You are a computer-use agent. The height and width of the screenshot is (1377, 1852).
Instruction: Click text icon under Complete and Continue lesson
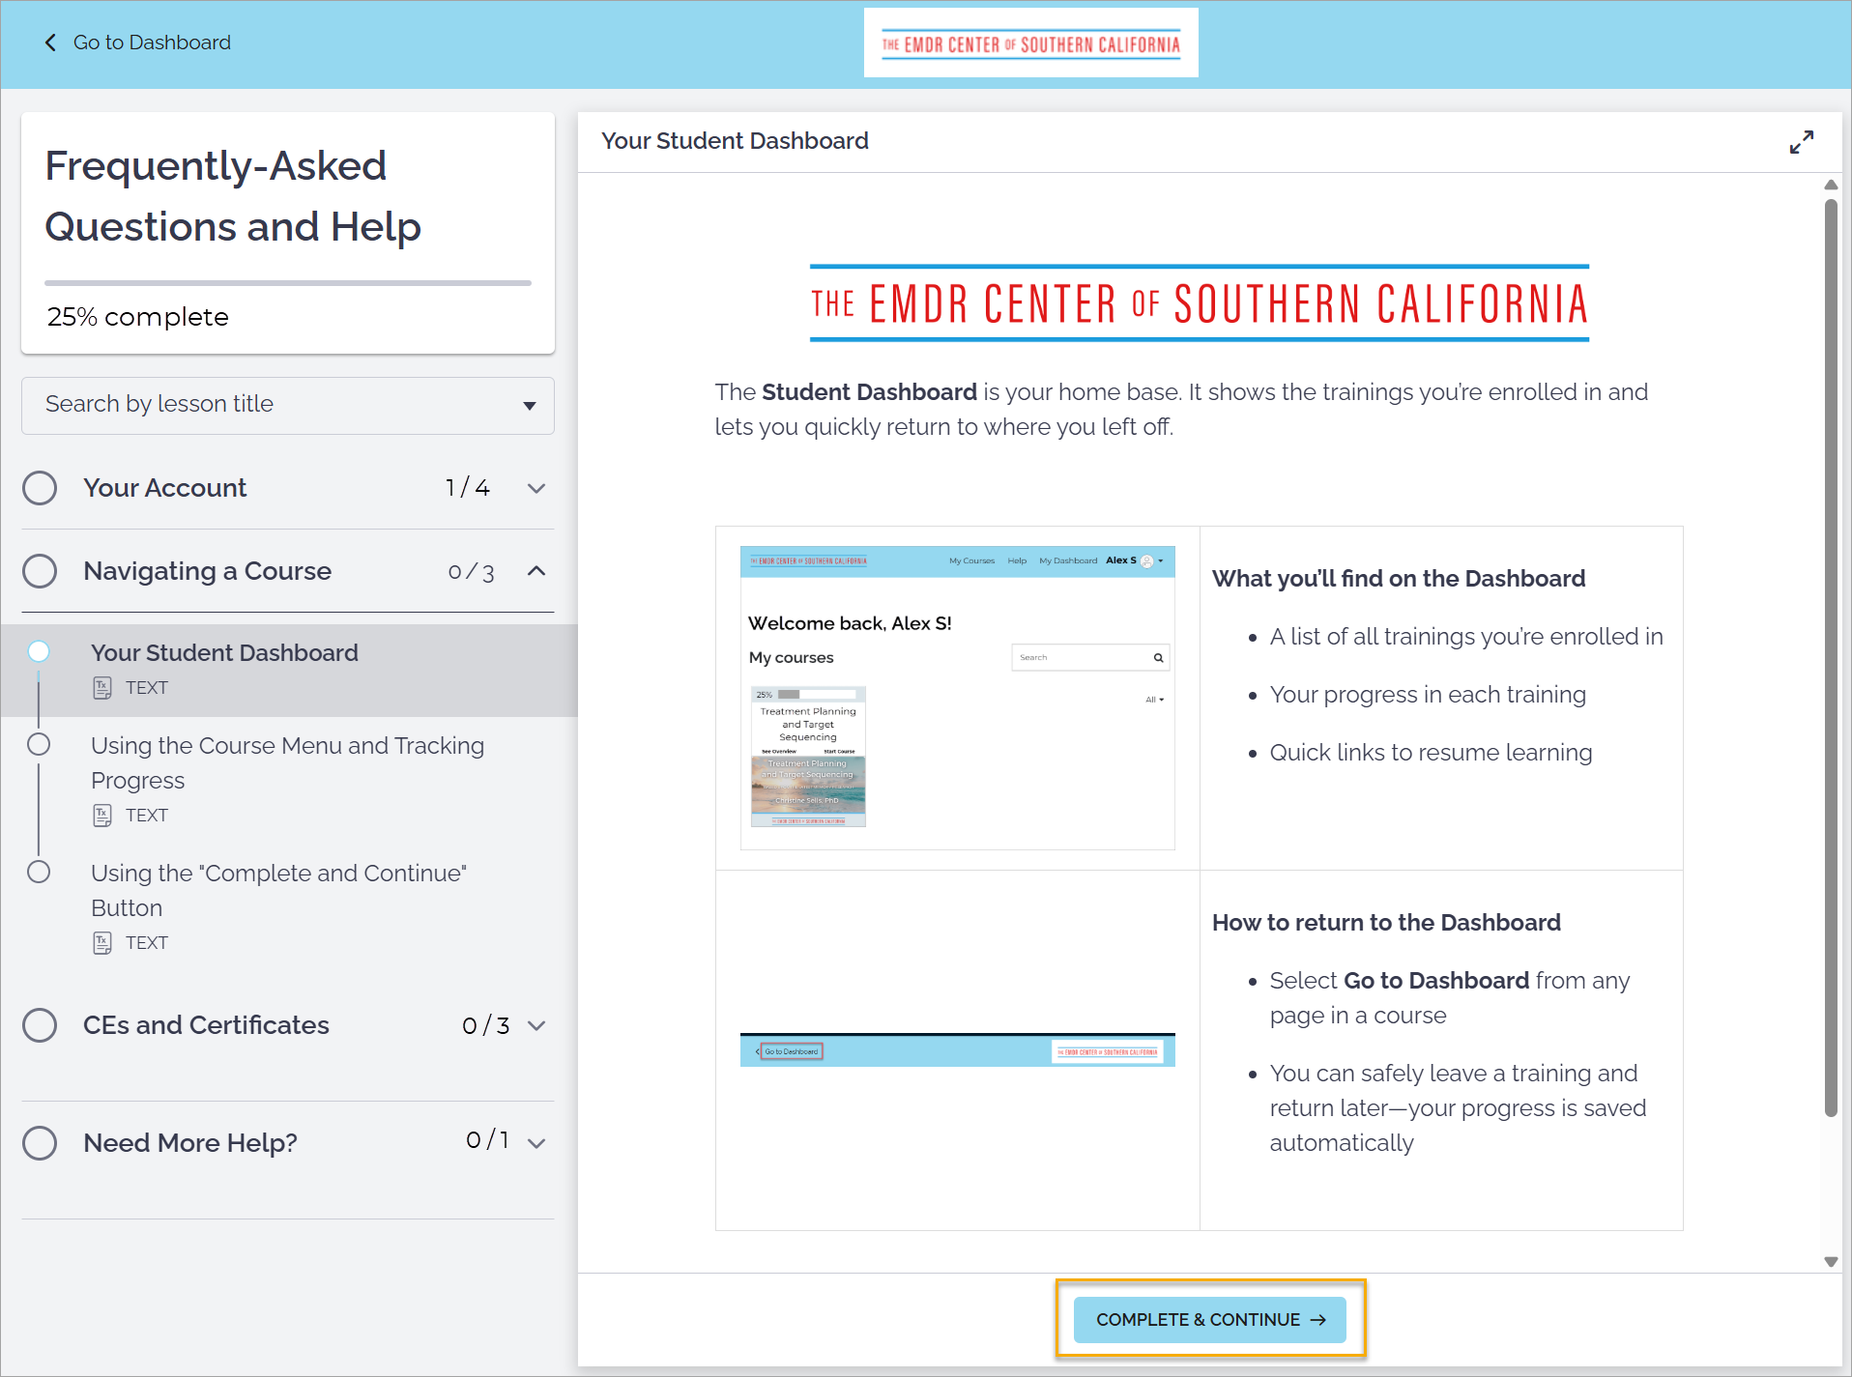[x=102, y=943]
